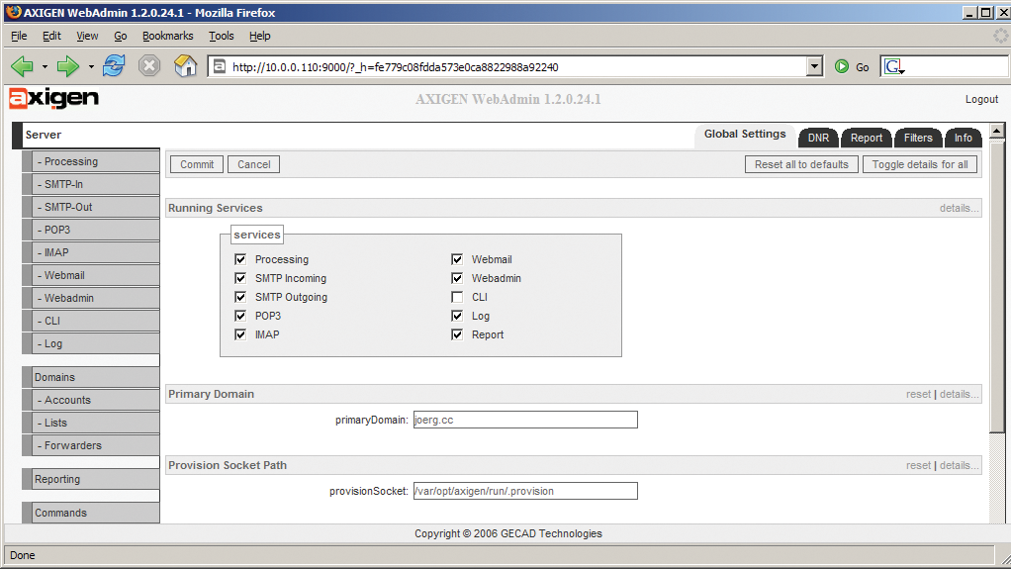Open the File menu
Image resolution: width=1011 pixels, height=569 pixels.
(x=19, y=36)
